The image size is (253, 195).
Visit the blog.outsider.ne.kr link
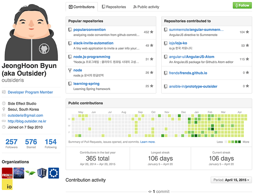[27, 121]
